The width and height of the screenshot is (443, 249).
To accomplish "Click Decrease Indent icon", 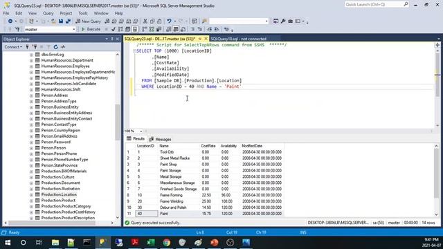I will (x=209, y=29).
